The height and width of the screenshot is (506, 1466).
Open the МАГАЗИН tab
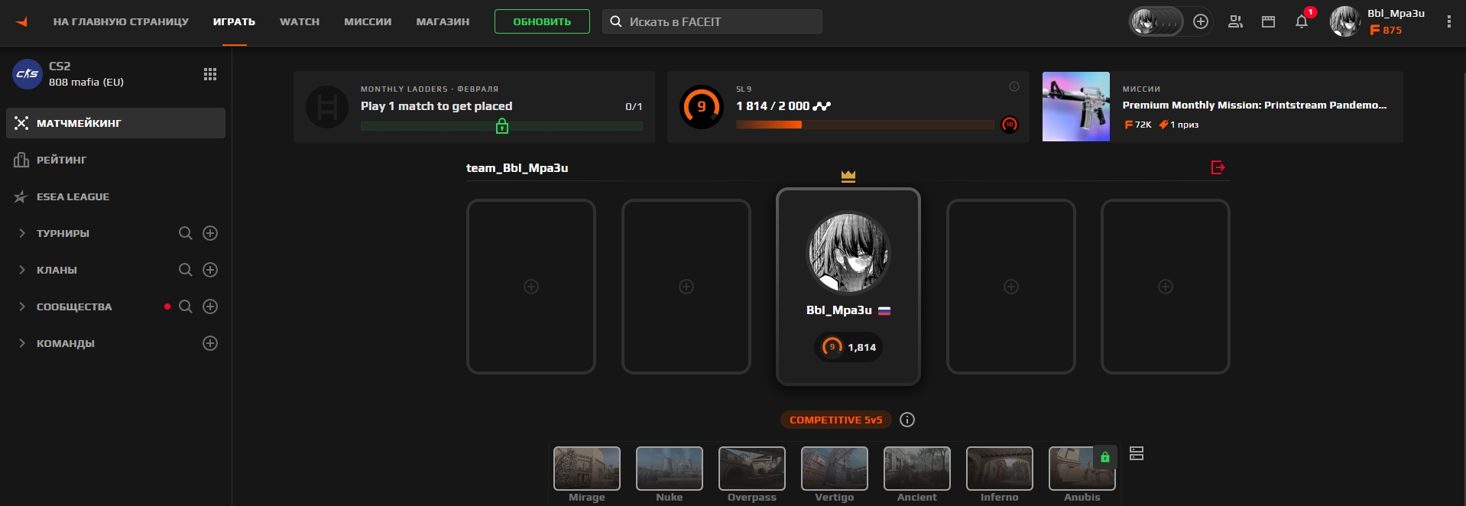pos(443,21)
